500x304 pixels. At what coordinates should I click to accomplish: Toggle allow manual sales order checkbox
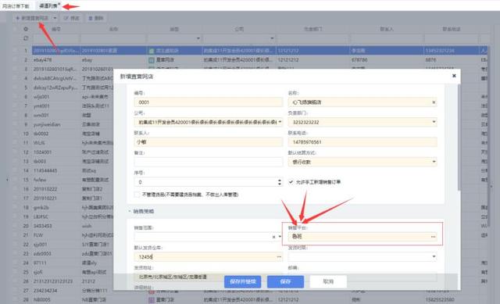pyautogui.click(x=291, y=182)
